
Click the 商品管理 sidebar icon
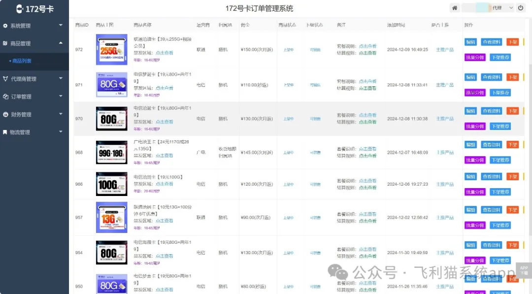tap(5, 43)
